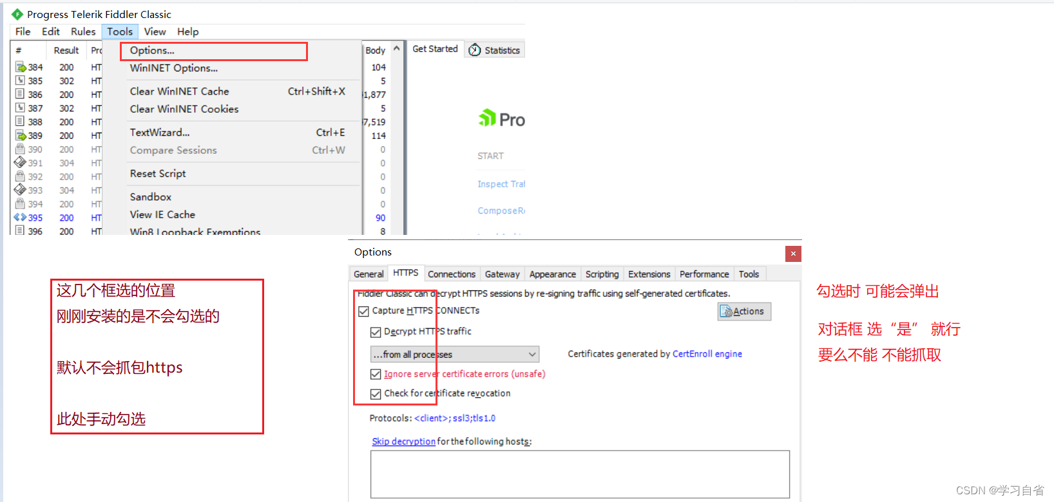Switch to Scripting tab in Options

(602, 274)
